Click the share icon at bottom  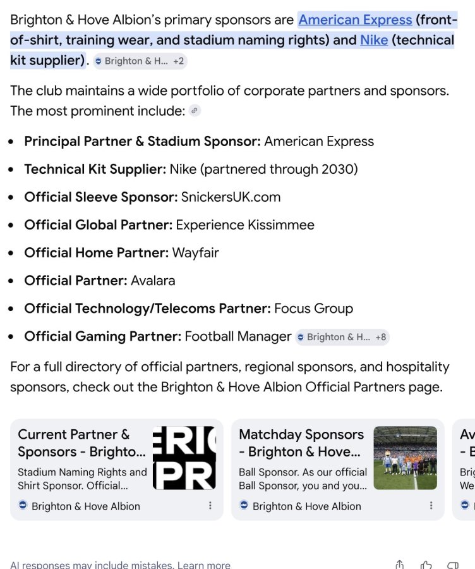point(399,565)
